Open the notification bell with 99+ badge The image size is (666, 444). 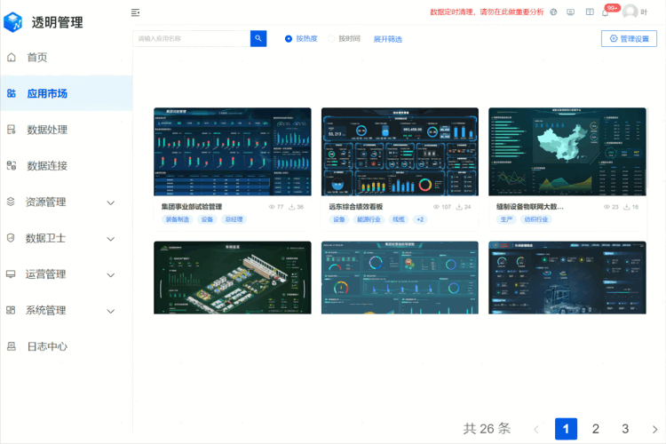click(605, 12)
